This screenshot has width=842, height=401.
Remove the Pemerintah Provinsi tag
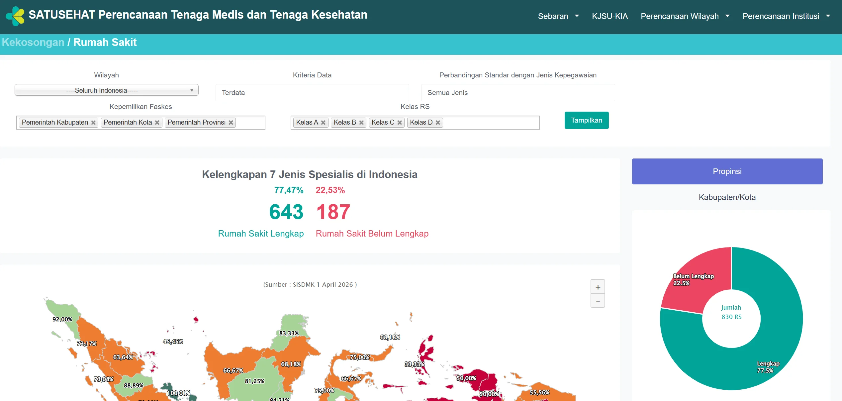click(x=231, y=123)
